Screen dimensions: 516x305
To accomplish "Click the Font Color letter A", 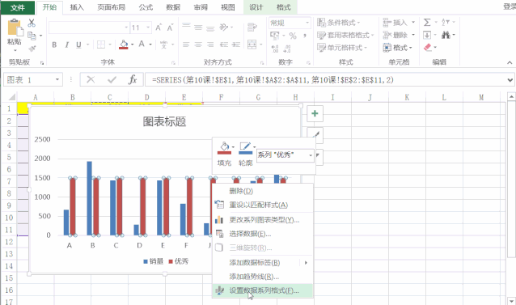I will click(142, 44).
